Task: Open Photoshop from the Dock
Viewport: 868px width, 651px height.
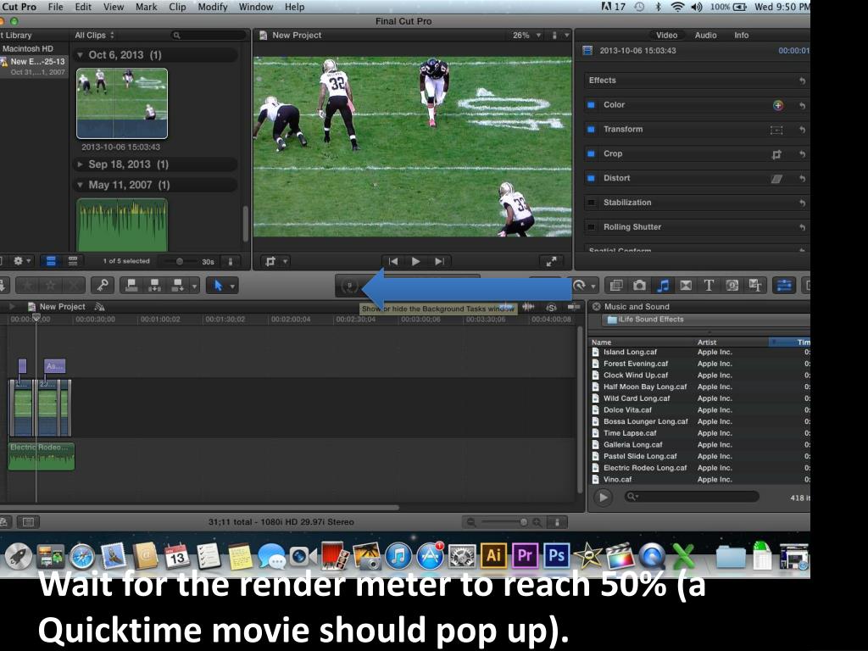Action: [x=556, y=555]
